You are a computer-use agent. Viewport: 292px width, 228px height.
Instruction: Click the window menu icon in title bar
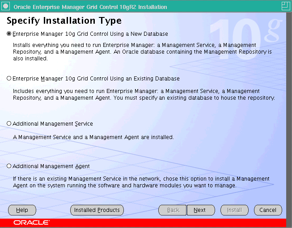(6, 7)
